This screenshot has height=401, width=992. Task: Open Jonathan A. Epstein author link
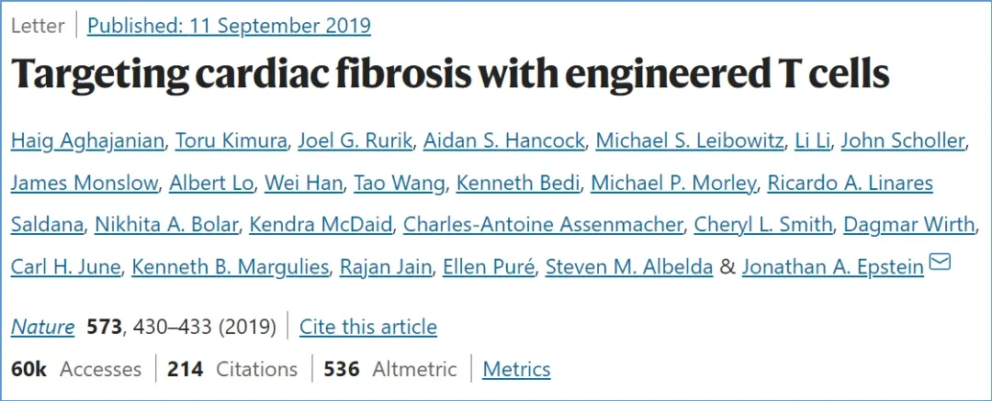(x=832, y=267)
